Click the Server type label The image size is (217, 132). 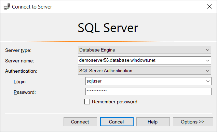click(18, 50)
